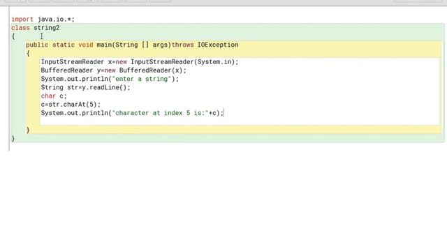This screenshot has width=447, height=251.
Task: Click "InputStreamReader(System.in);" constructor call
Action: pyautogui.click(x=184, y=62)
